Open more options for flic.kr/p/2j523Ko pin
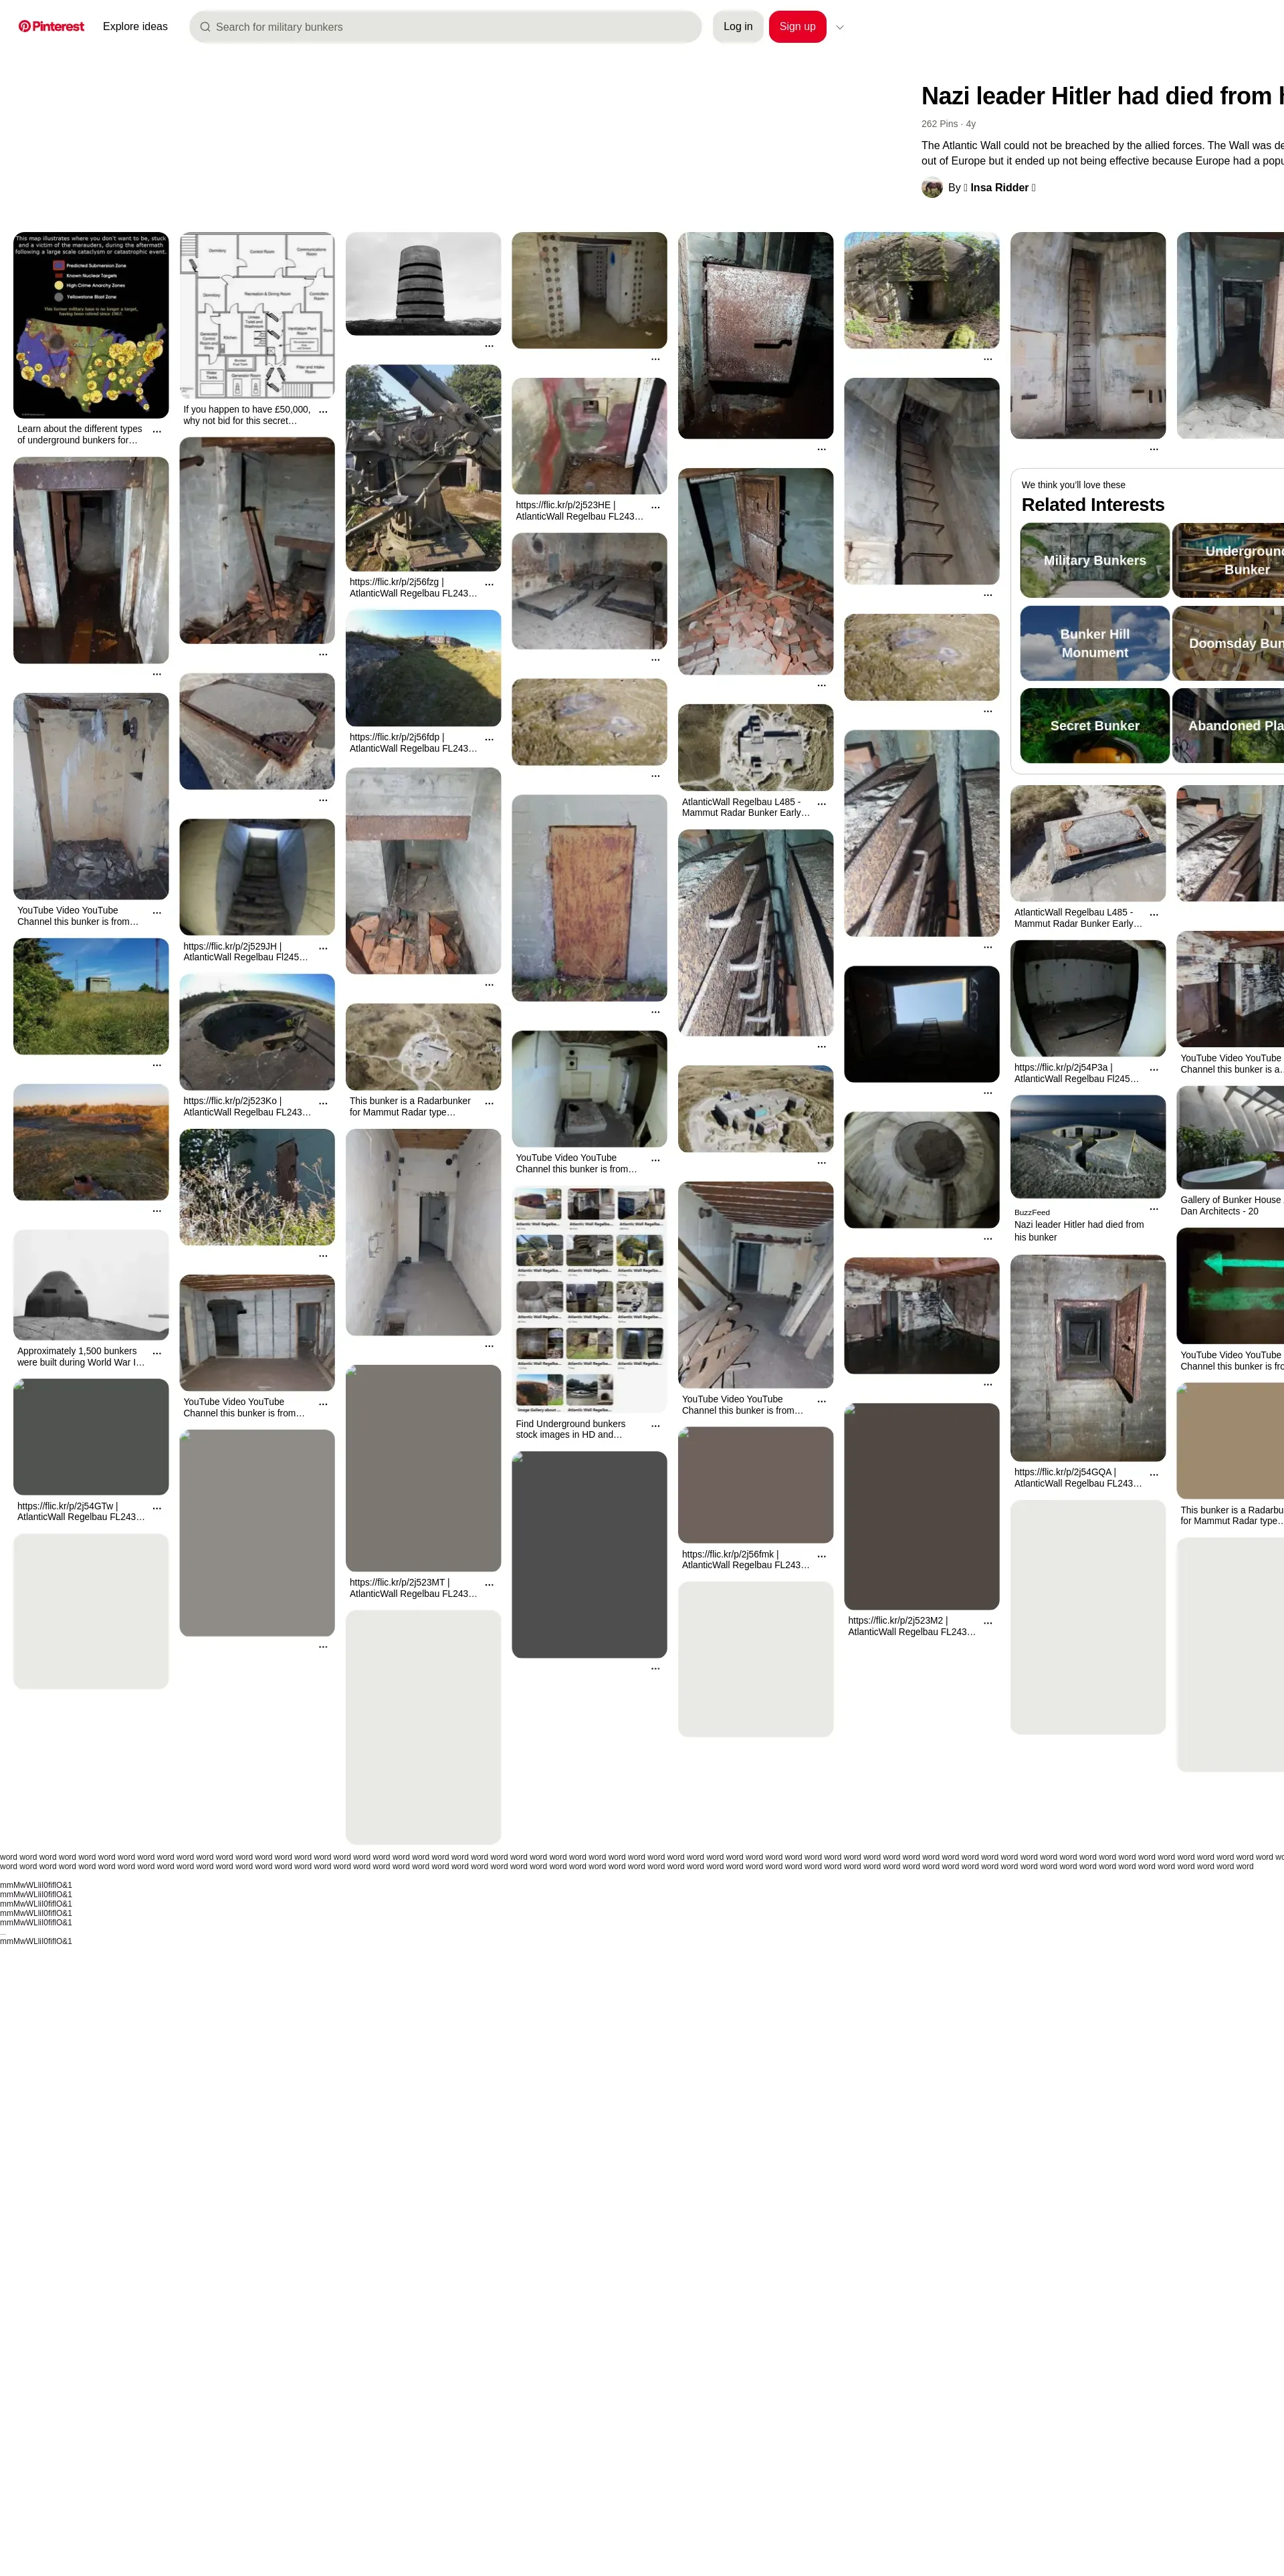 pos(323,1103)
